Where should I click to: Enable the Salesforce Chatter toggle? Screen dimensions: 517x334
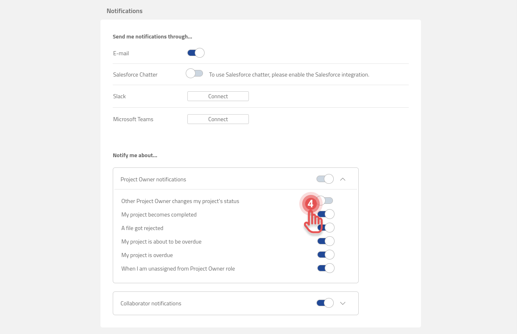coord(194,73)
